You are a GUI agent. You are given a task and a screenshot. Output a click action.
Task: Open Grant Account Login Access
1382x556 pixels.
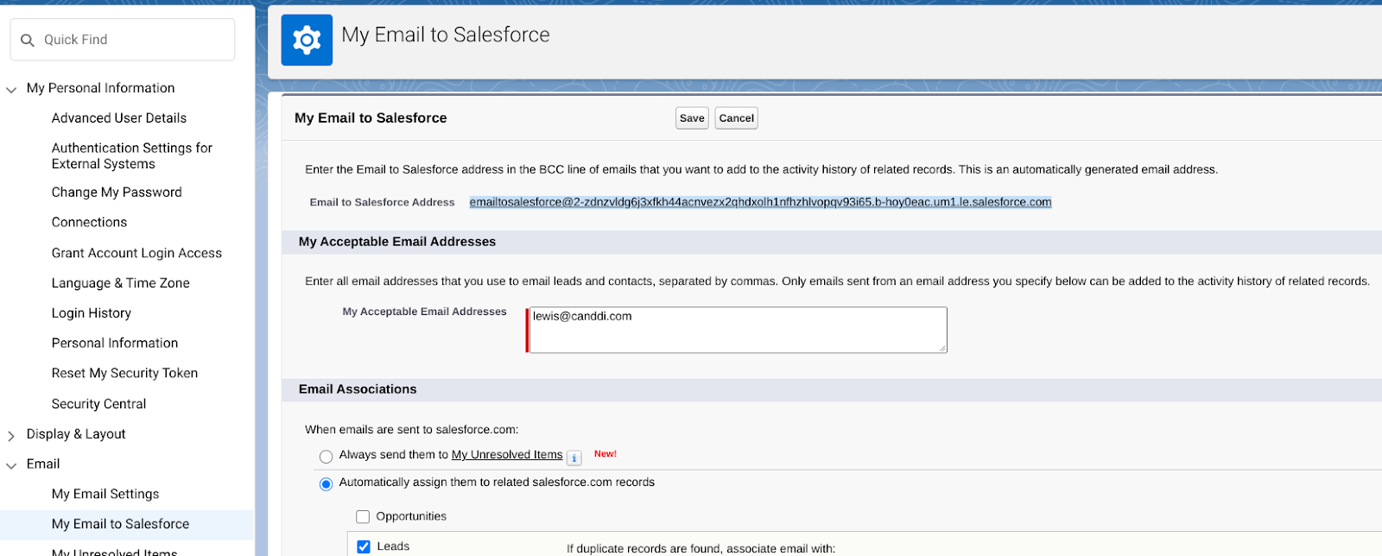136,253
